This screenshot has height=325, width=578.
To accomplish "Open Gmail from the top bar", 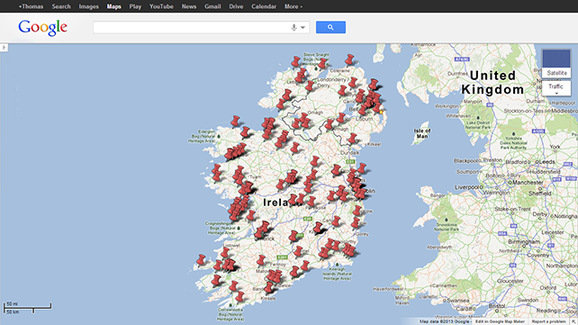I will pos(212,6).
